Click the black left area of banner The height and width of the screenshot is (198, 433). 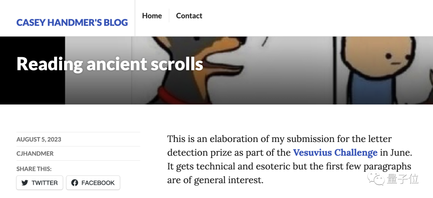(32, 70)
